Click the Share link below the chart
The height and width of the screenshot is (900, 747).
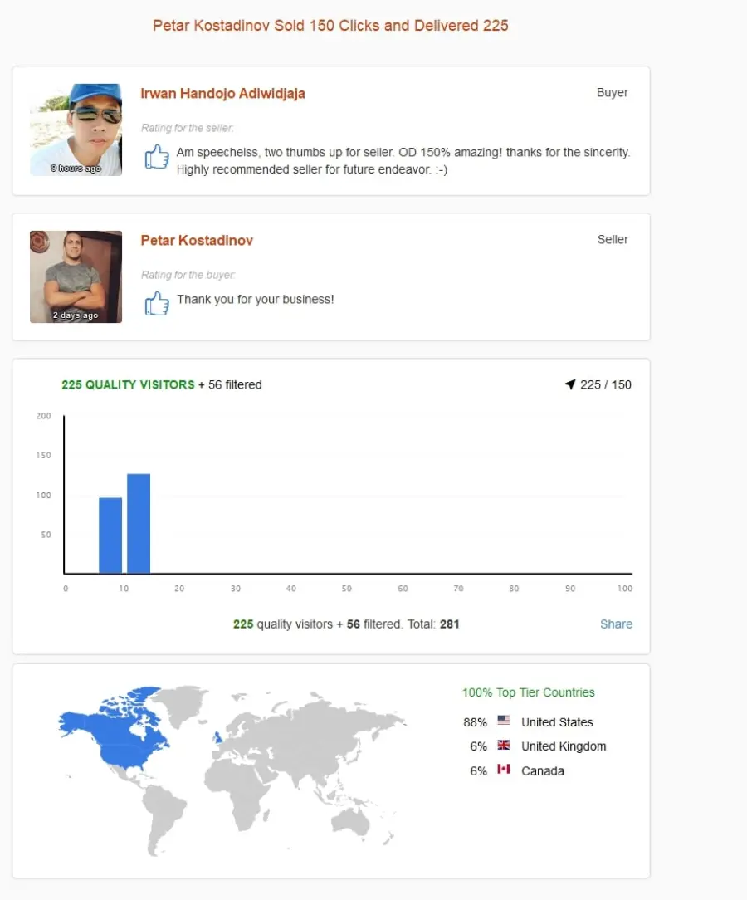[x=616, y=624]
